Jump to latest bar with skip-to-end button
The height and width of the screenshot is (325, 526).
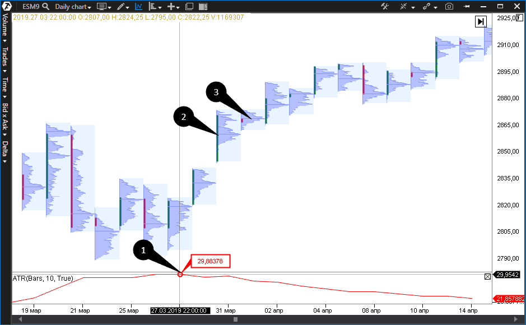(481, 21)
